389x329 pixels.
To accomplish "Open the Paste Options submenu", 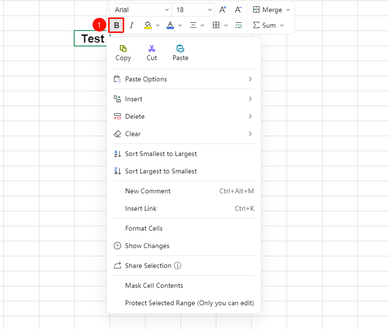I will click(184, 79).
